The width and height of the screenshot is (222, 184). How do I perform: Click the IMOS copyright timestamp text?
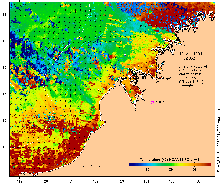[x=218, y=139]
